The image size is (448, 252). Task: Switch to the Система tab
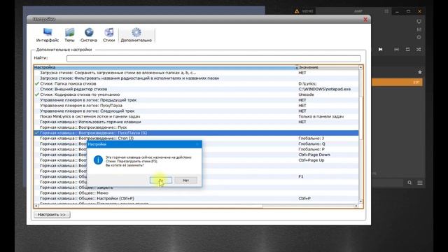pyautogui.click(x=89, y=35)
